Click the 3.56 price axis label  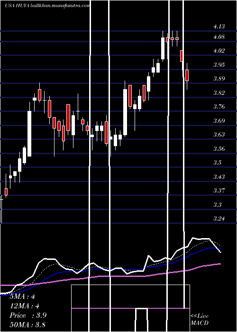point(219,148)
